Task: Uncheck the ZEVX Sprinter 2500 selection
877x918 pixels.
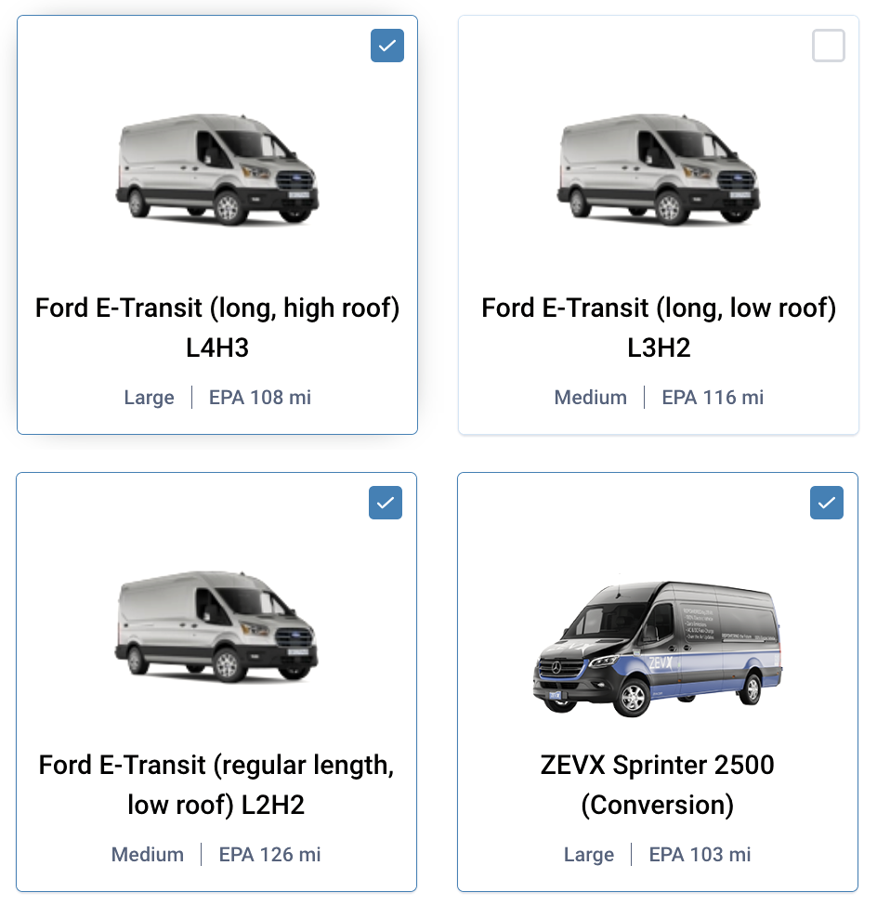Action: point(826,502)
